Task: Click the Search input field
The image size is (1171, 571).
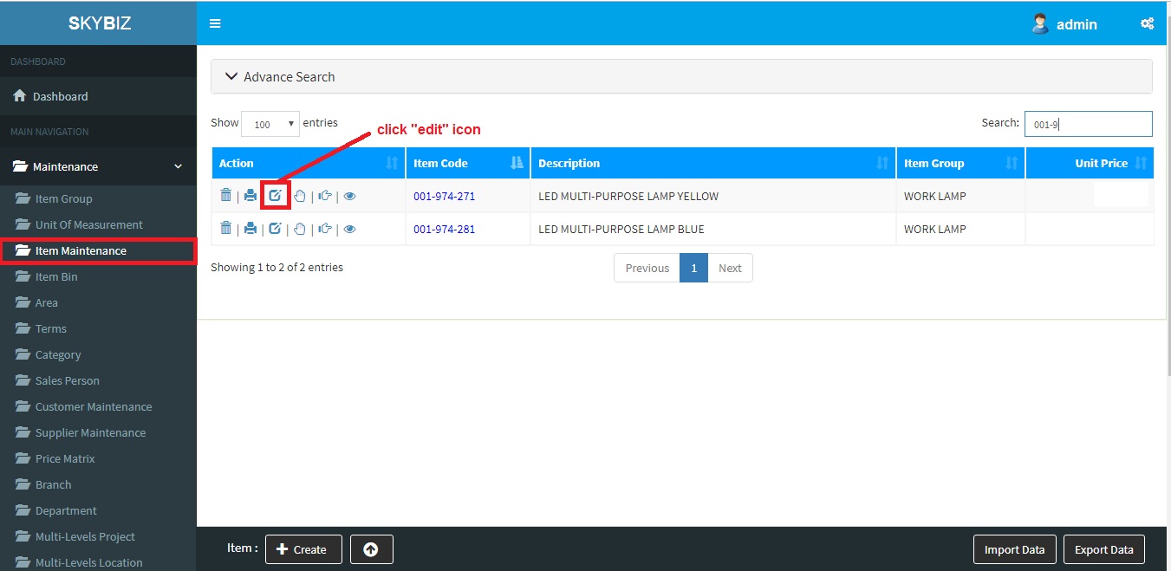Action: (1088, 124)
